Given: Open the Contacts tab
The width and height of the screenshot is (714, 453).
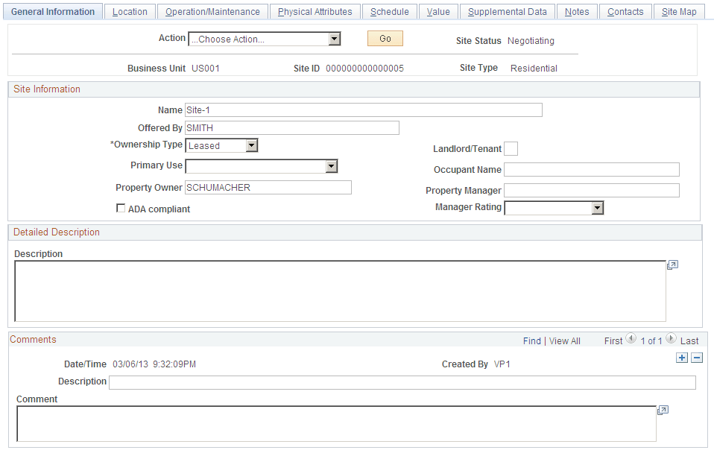Looking at the screenshot, I should pos(625,12).
